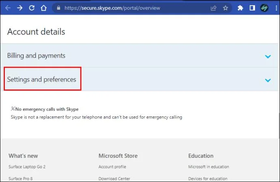Click the What's new footer heading
280x182 pixels.
[x=23, y=156]
